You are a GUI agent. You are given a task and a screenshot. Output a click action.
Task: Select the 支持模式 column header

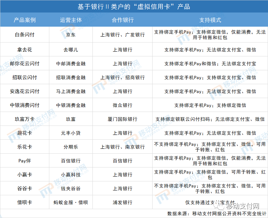pyautogui.click(x=210, y=20)
